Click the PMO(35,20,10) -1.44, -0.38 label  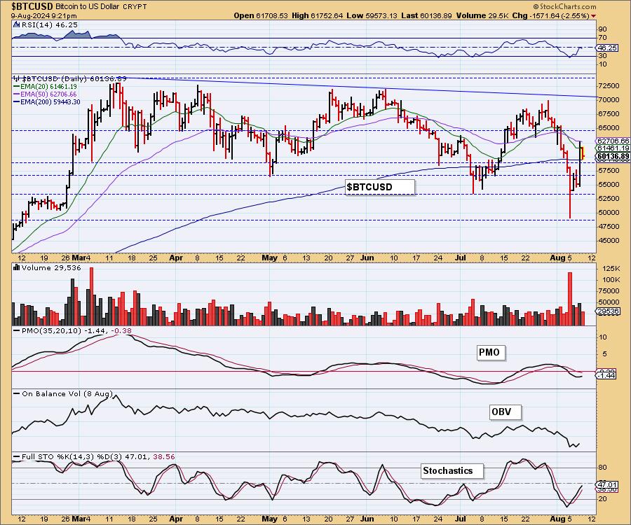(76, 330)
